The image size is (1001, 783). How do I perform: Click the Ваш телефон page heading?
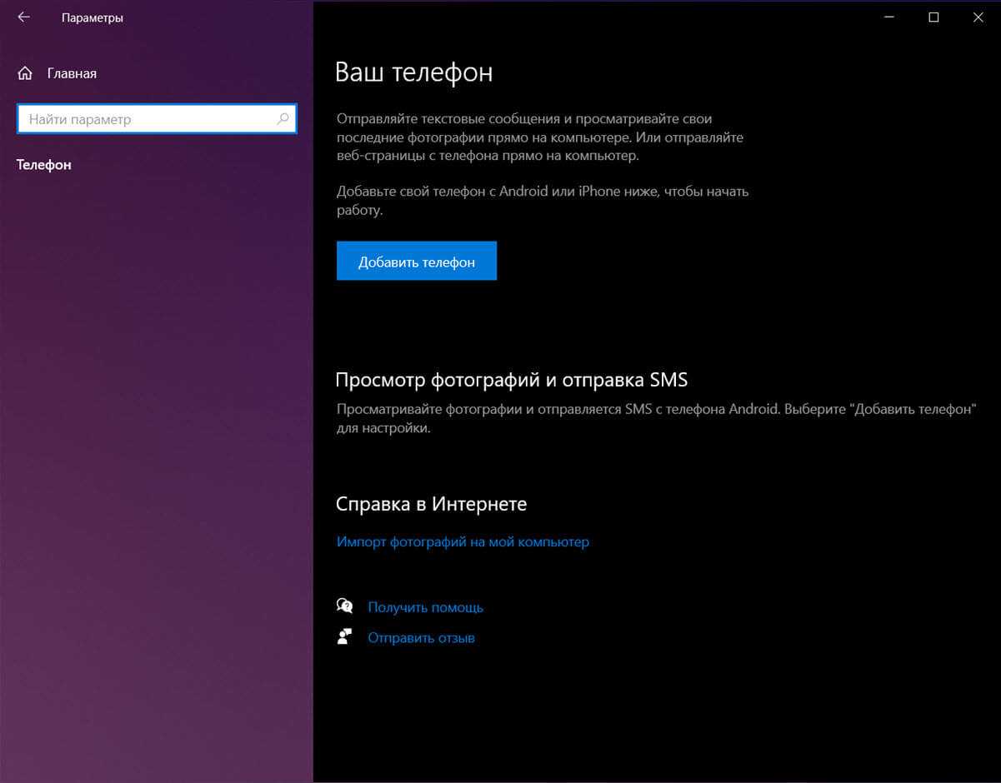[413, 72]
